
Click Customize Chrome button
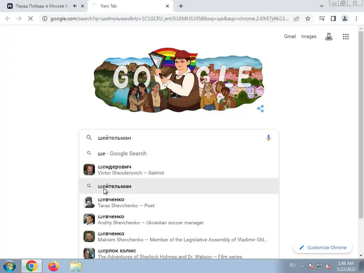point(323,247)
